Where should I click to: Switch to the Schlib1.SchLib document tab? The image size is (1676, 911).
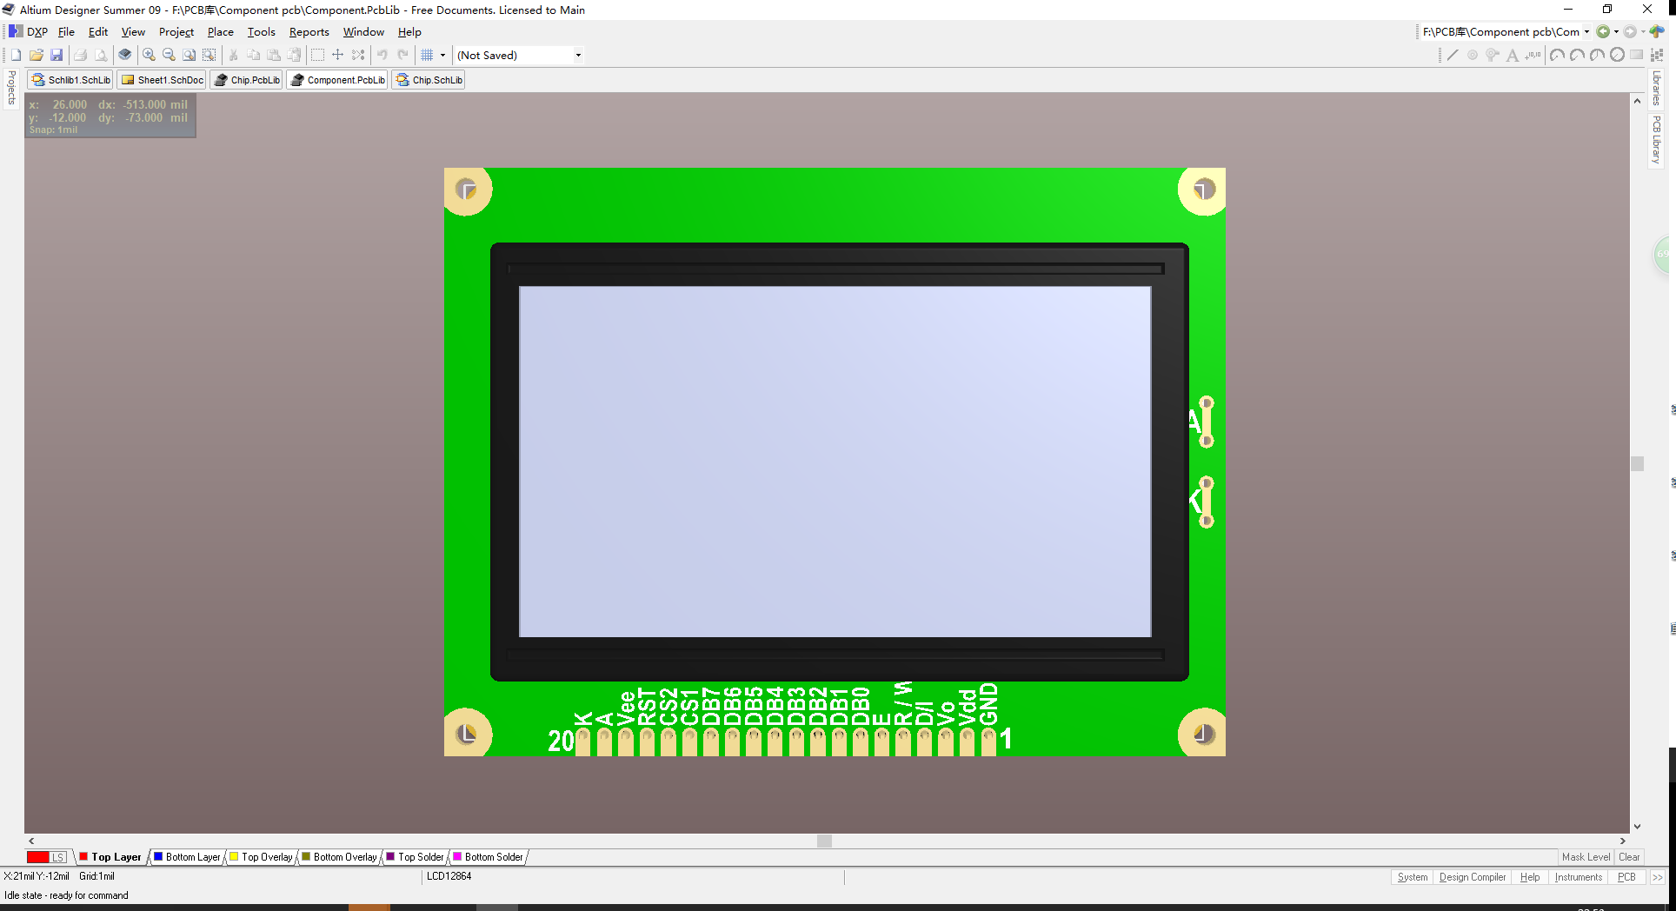tap(71, 80)
